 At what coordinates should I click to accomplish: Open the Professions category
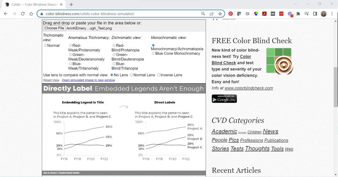(252, 140)
